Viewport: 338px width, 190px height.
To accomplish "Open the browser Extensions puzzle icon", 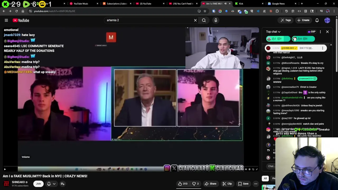I will 277,11.
